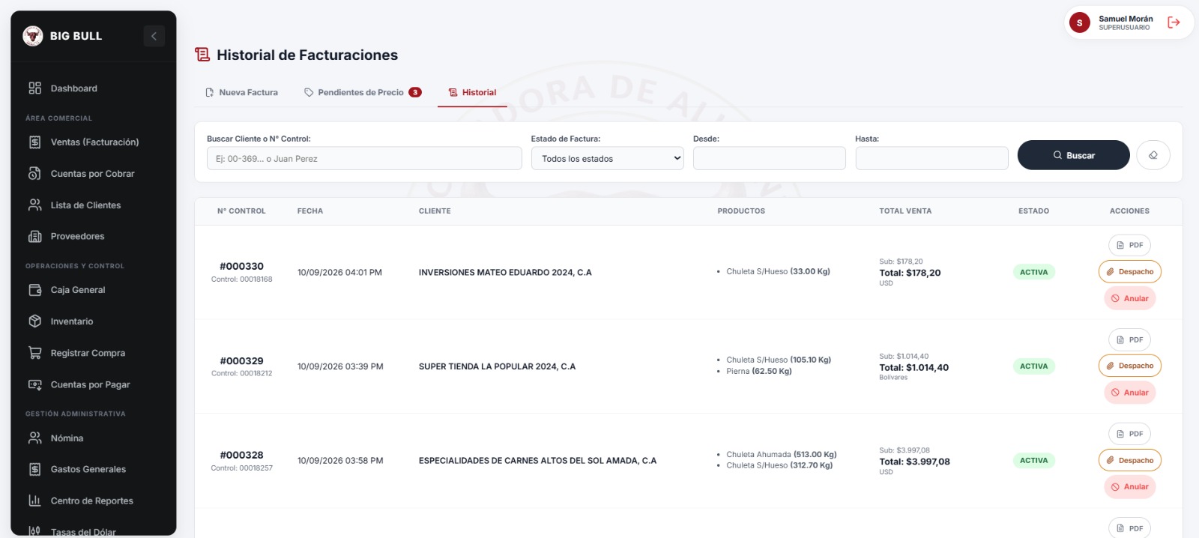Clear filters with the eraser icon button

pos(1153,155)
